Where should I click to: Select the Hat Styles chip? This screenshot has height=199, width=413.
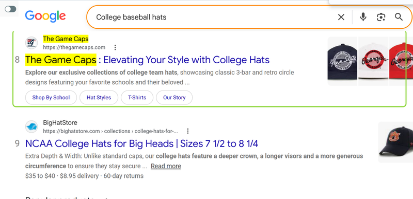pyautogui.click(x=99, y=98)
